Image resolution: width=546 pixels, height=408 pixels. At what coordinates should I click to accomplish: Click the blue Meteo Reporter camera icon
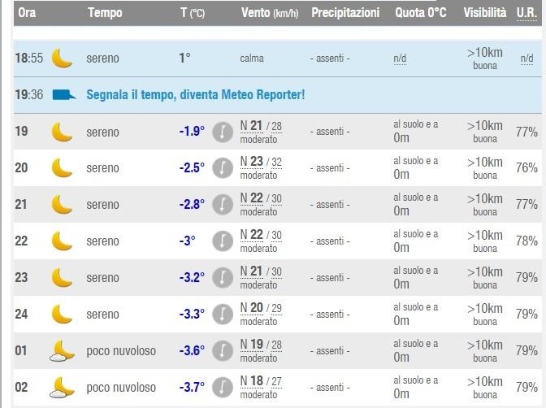64,95
